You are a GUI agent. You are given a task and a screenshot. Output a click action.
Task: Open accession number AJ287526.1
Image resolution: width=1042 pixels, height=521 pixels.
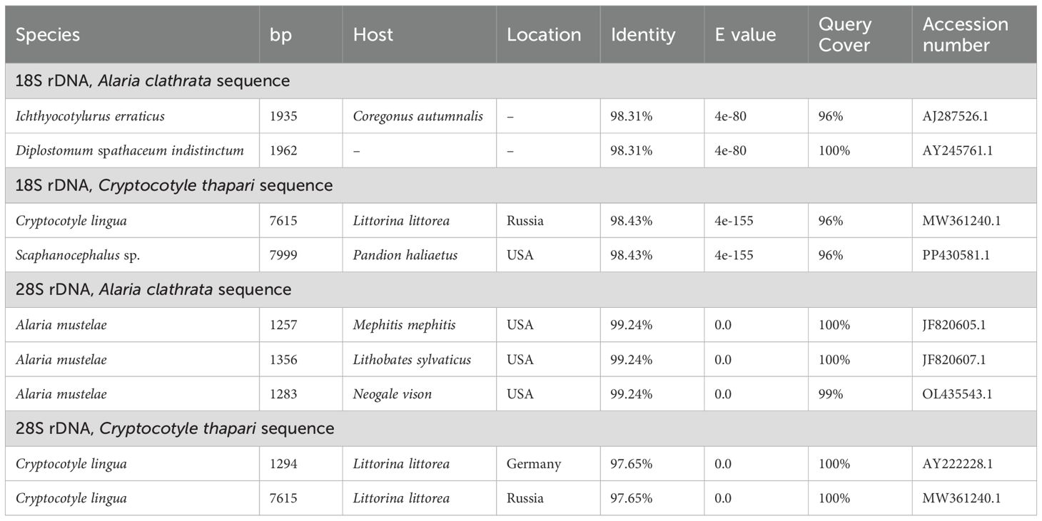pyautogui.click(x=954, y=116)
